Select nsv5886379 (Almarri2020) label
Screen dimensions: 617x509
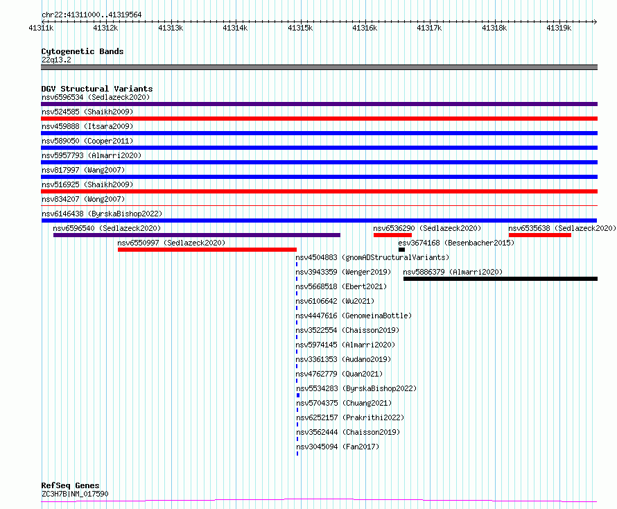453,272
